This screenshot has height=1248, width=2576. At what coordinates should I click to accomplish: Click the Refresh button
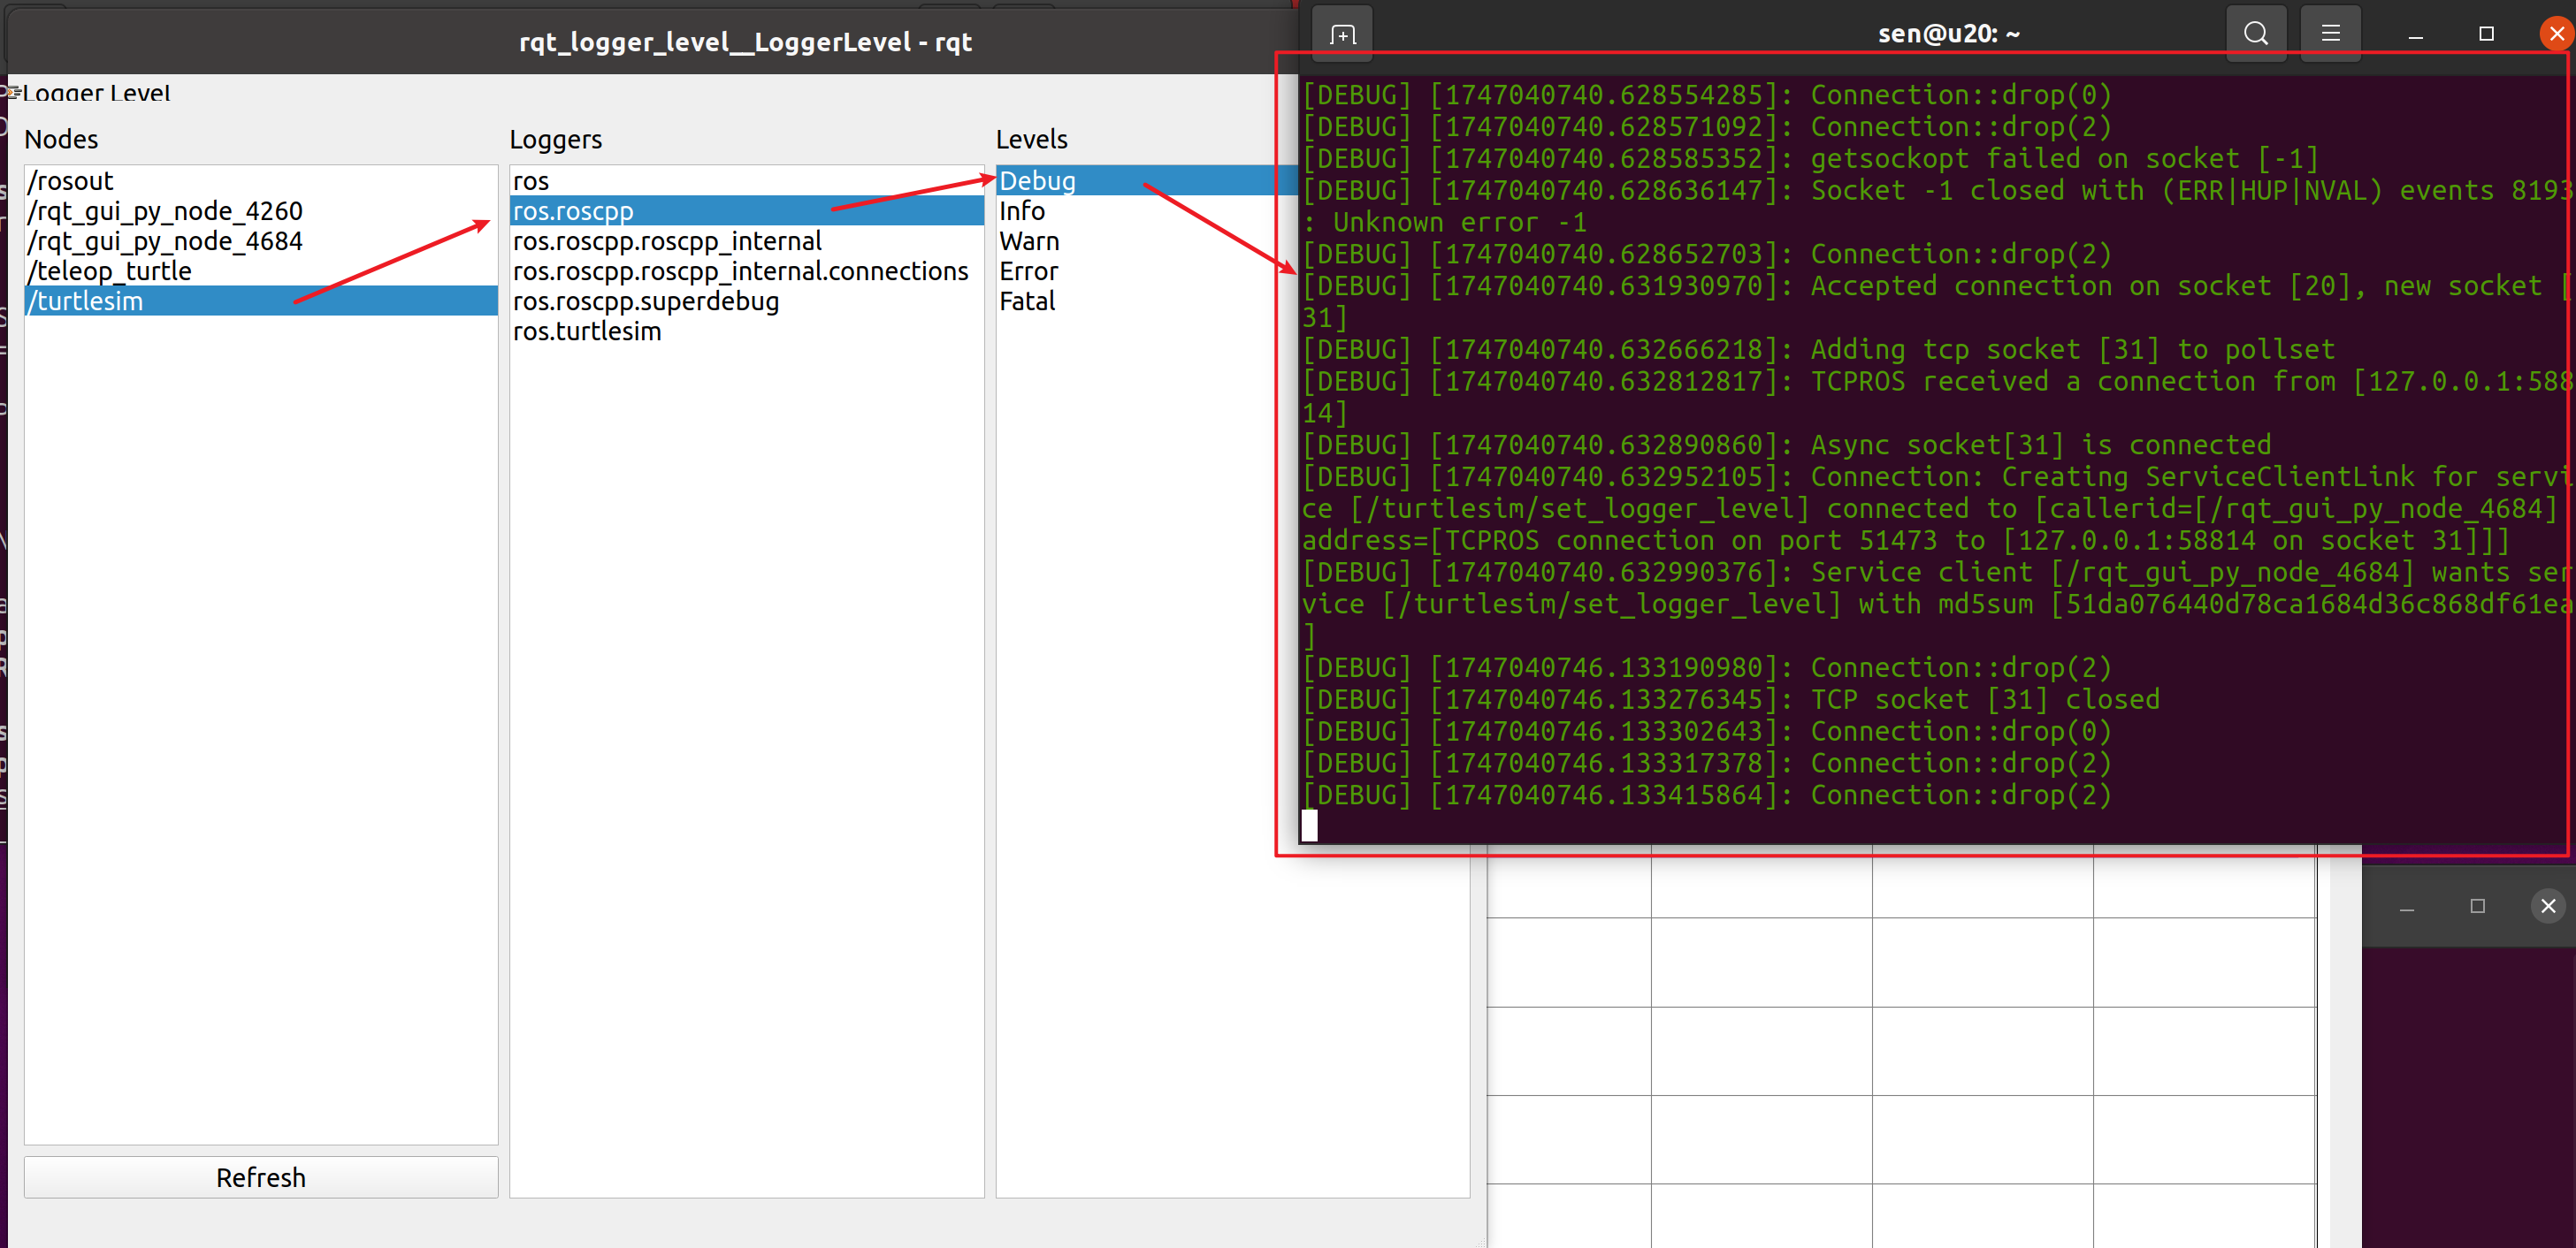coord(260,1177)
